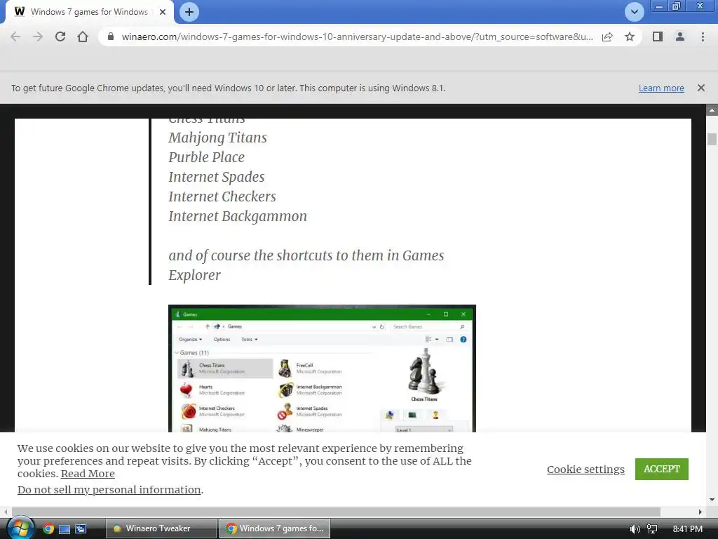
Task: Bookmark this tab with the star icon
Action: [x=630, y=36]
